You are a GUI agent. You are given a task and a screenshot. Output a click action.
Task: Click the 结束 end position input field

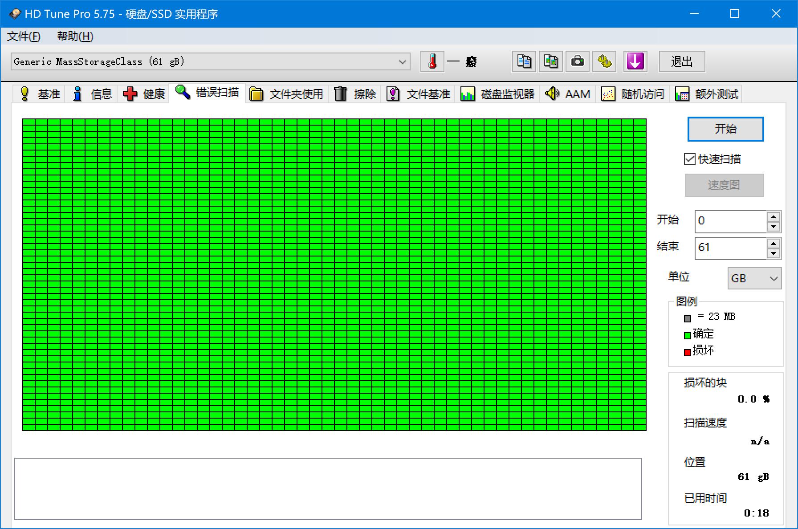coord(731,248)
